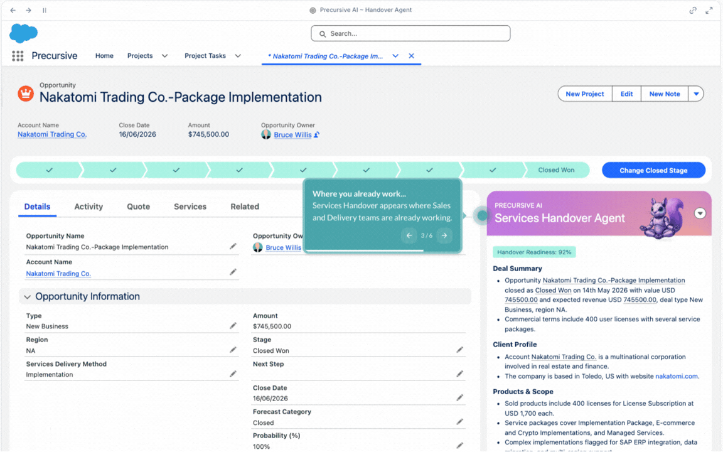Viewport: 723px width, 452px height.
Task: Click the Deal Summary heading
Action: point(517,269)
